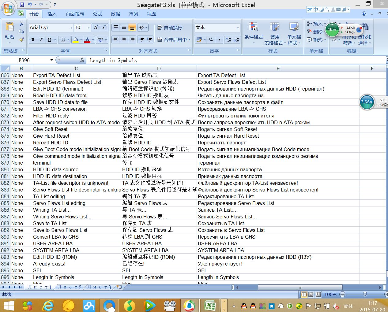Click the font color red A icon
Image resolution: width=388 pixels, height=312 pixels.
(87, 40)
